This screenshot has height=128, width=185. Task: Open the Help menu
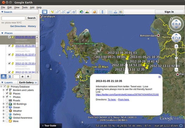[39, 7]
